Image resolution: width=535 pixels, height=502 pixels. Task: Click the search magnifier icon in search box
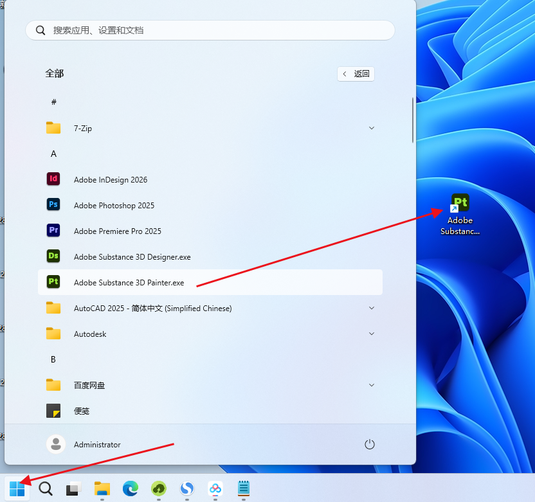pos(41,30)
